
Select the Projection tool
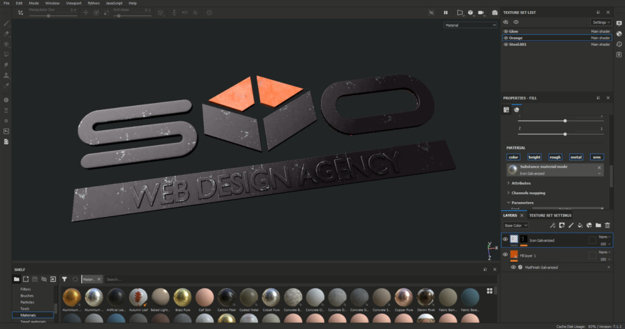click(6, 45)
